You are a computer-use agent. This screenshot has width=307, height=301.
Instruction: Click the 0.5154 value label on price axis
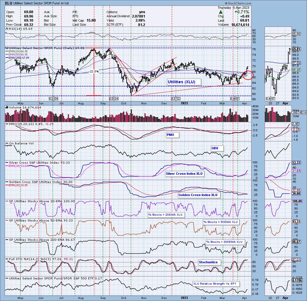pos(54,99)
